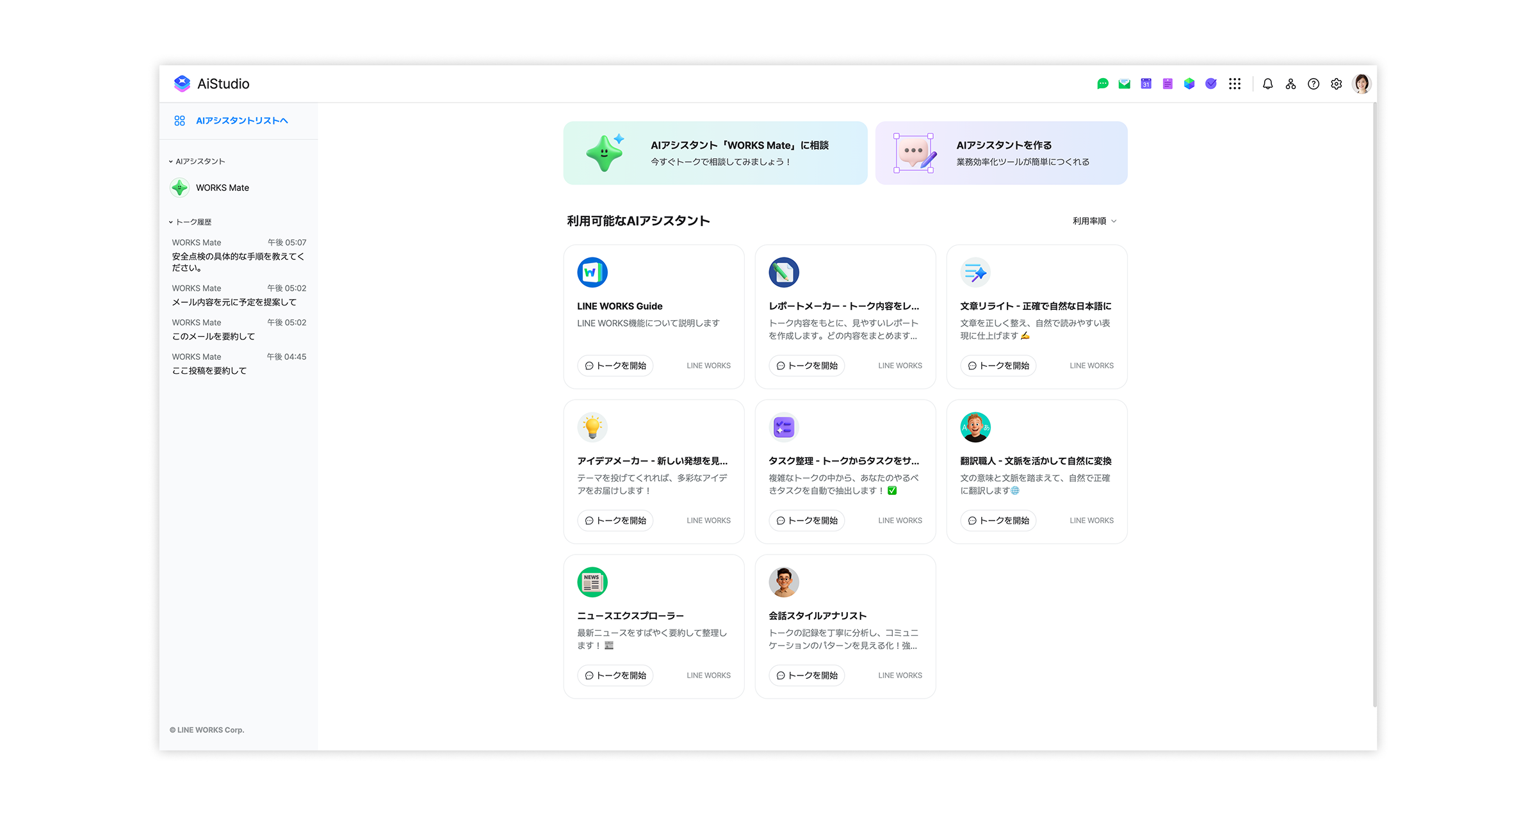Open the Mail envelope app icon
The width and height of the screenshot is (1537, 817).
[1124, 84]
